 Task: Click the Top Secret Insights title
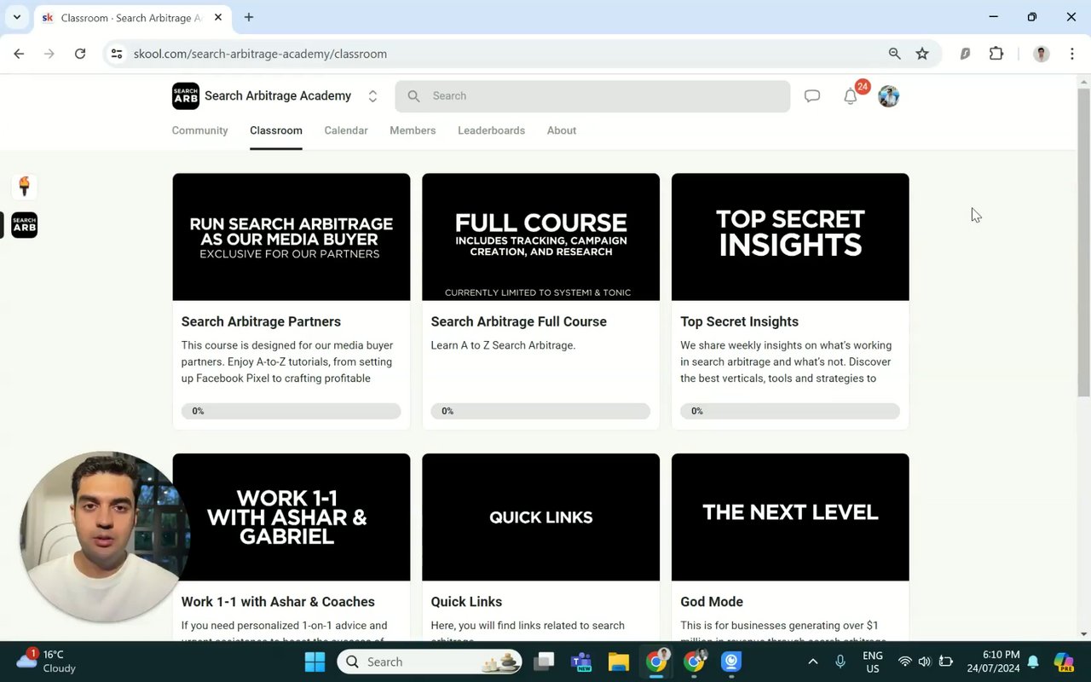click(x=739, y=321)
